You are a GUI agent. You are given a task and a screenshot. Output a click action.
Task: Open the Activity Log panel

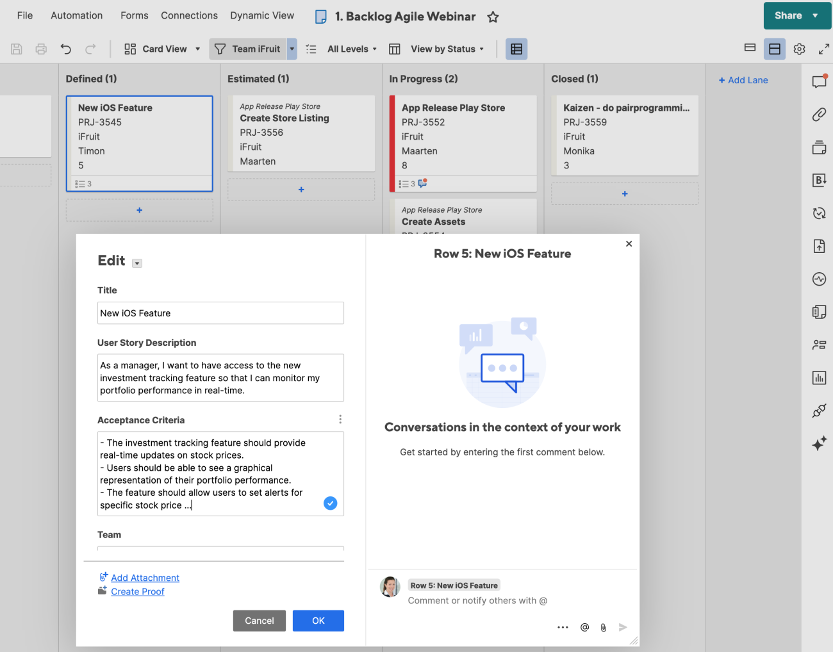[x=819, y=279]
